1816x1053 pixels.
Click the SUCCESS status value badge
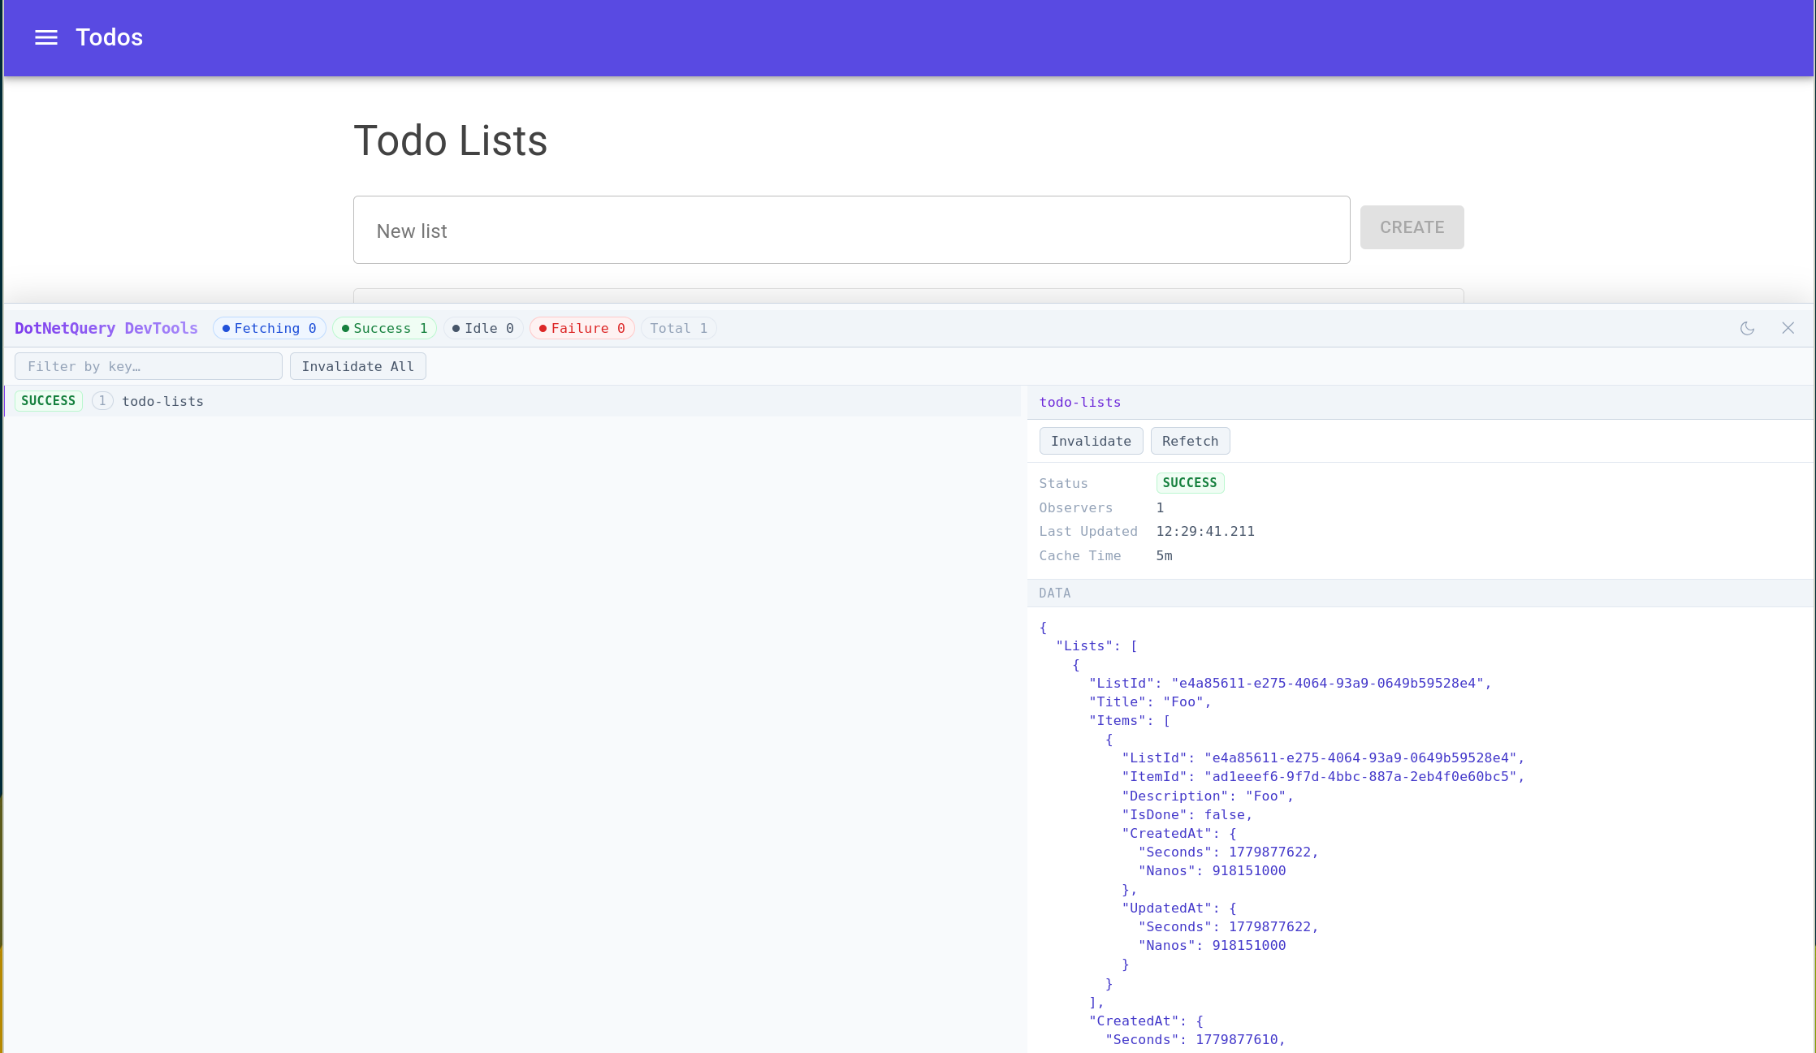pyautogui.click(x=1190, y=483)
